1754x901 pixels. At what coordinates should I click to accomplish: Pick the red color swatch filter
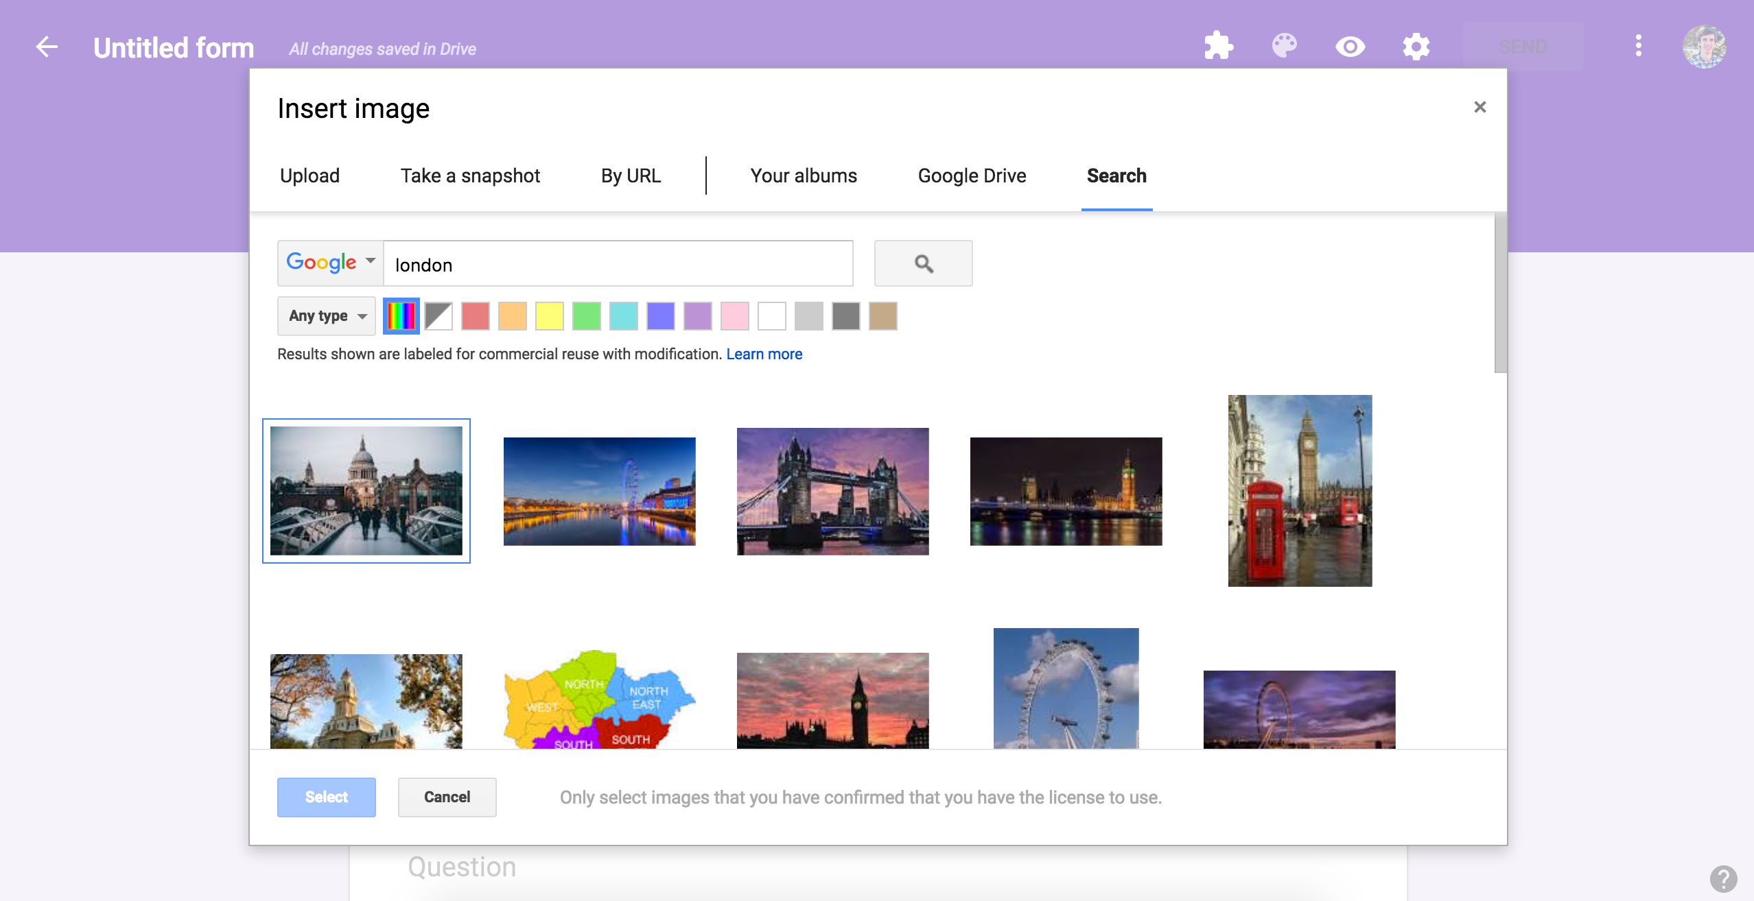coord(476,316)
